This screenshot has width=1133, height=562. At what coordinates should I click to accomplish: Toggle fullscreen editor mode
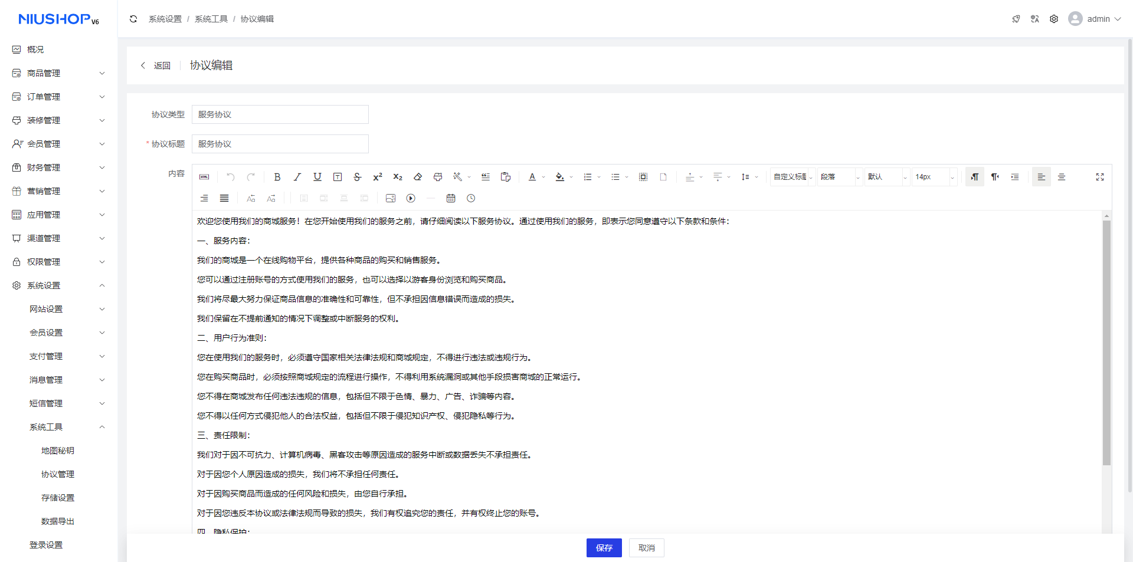[x=1100, y=177]
